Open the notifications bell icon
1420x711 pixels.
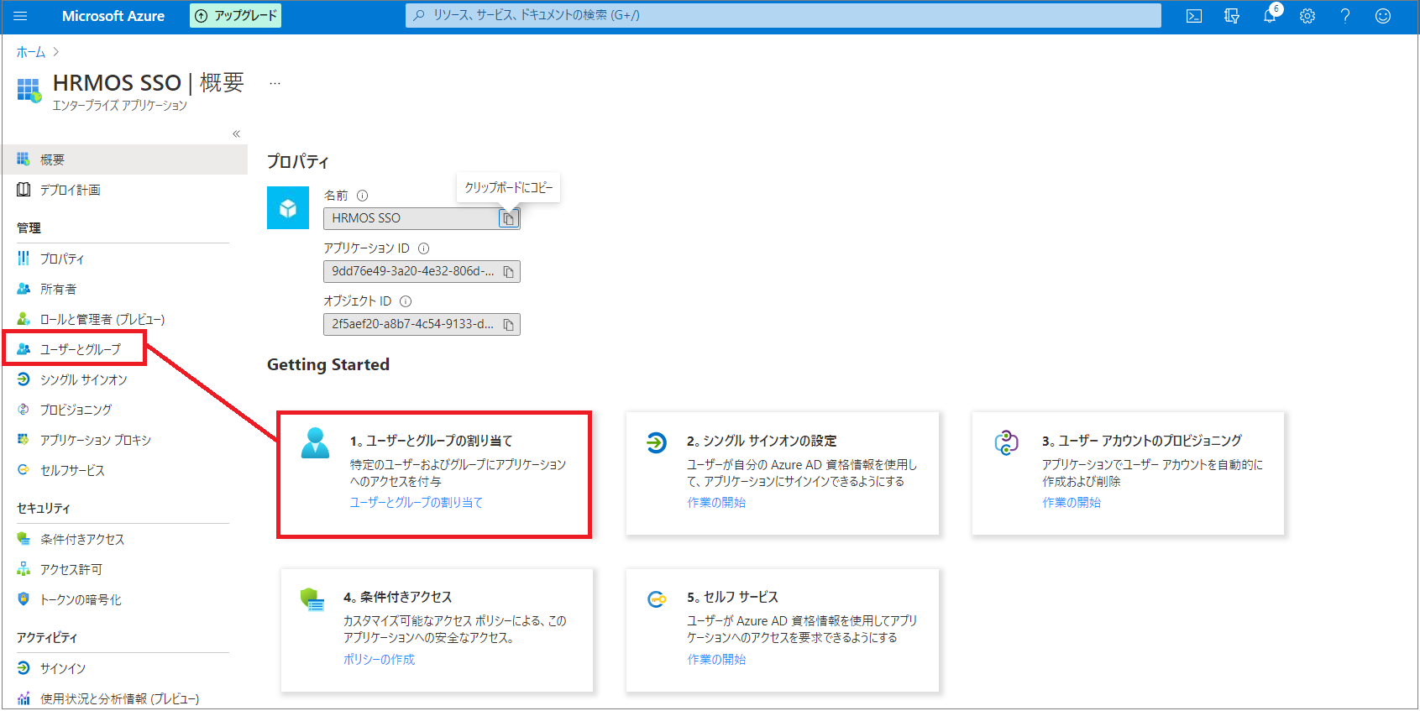[1270, 16]
